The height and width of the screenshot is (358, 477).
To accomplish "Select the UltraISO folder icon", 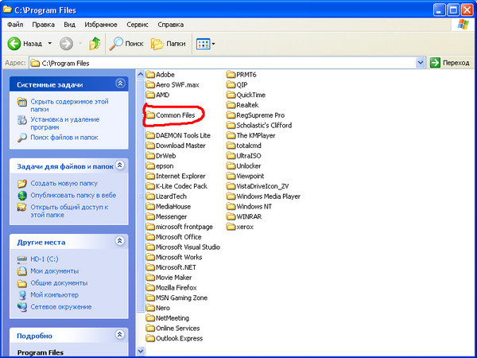I will (x=231, y=156).
